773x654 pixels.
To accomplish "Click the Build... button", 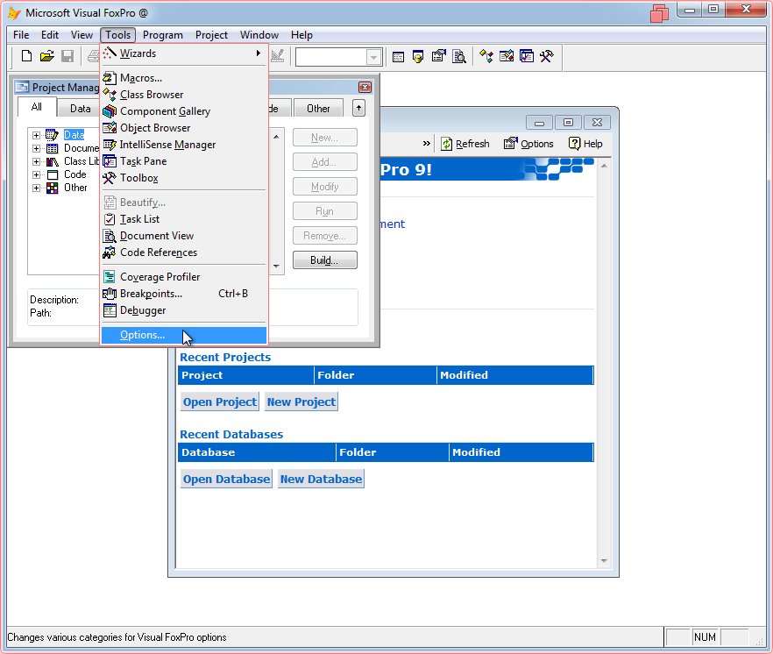I will 324,259.
